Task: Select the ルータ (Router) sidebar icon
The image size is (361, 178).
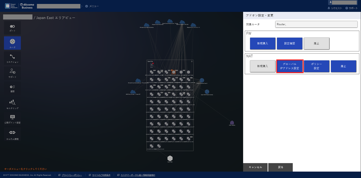Action: (12, 43)
